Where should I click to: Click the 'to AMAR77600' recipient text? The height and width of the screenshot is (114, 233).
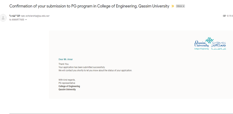[x=17, y=20]
